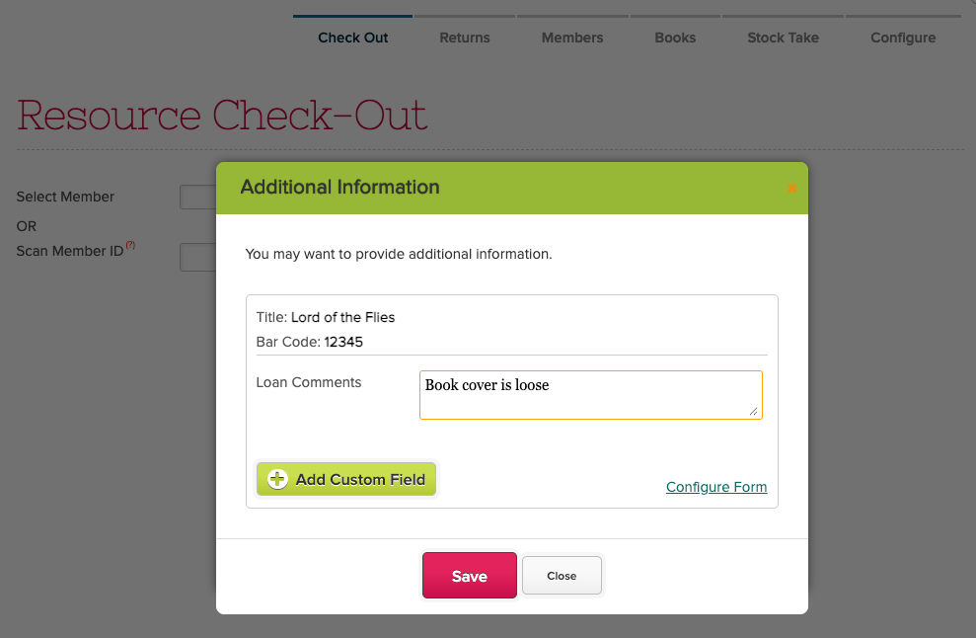976x638 pixels.
Task: Navigate to the Configure tab
Action: click(x=902, y=38)
